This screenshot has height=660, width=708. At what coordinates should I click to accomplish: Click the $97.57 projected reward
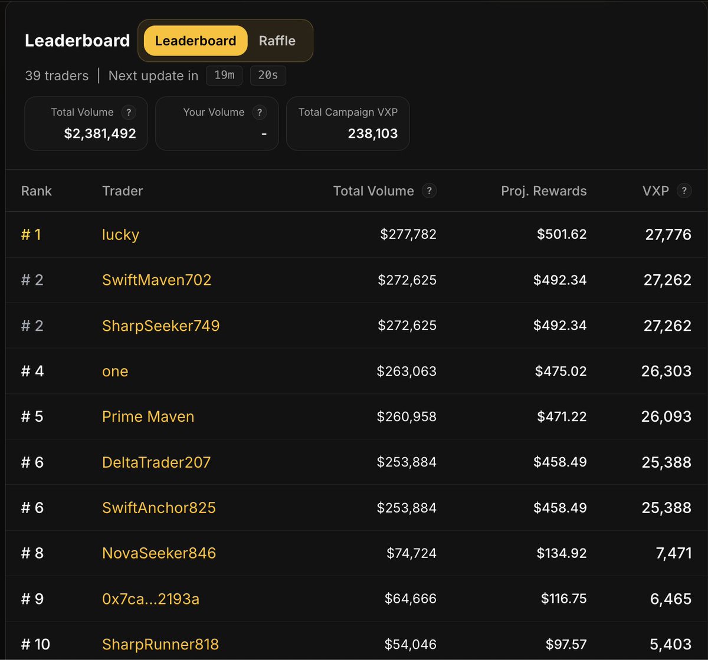(x=565, y=645)
